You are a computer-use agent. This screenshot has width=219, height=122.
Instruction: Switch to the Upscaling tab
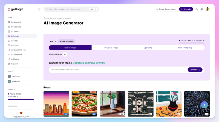click(148, 48)
